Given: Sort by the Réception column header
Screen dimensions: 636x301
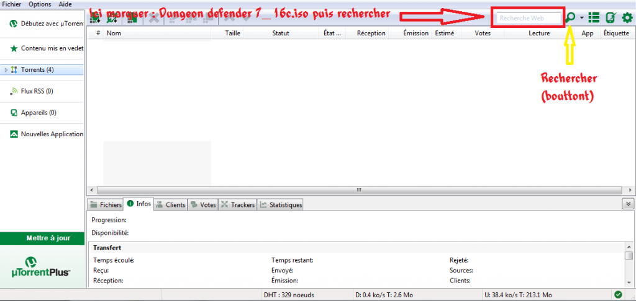Looking at the screenshot, I should pos(367,33).
